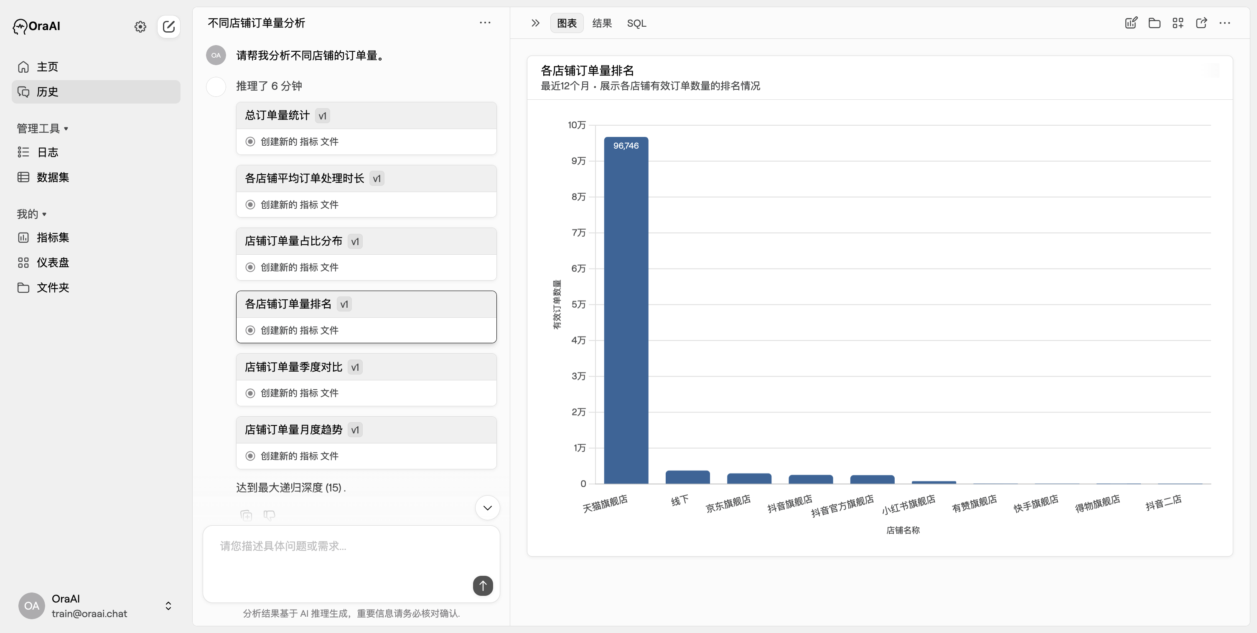Select radio button under 总订单量统计
The width and height of the screenshot is (1257, 633).
tap(250, 142)
